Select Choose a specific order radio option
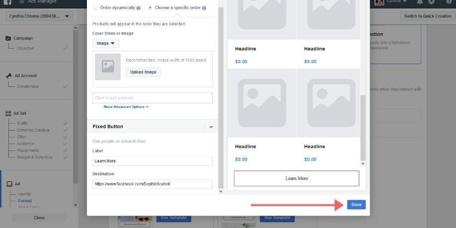 click(150, 8)
